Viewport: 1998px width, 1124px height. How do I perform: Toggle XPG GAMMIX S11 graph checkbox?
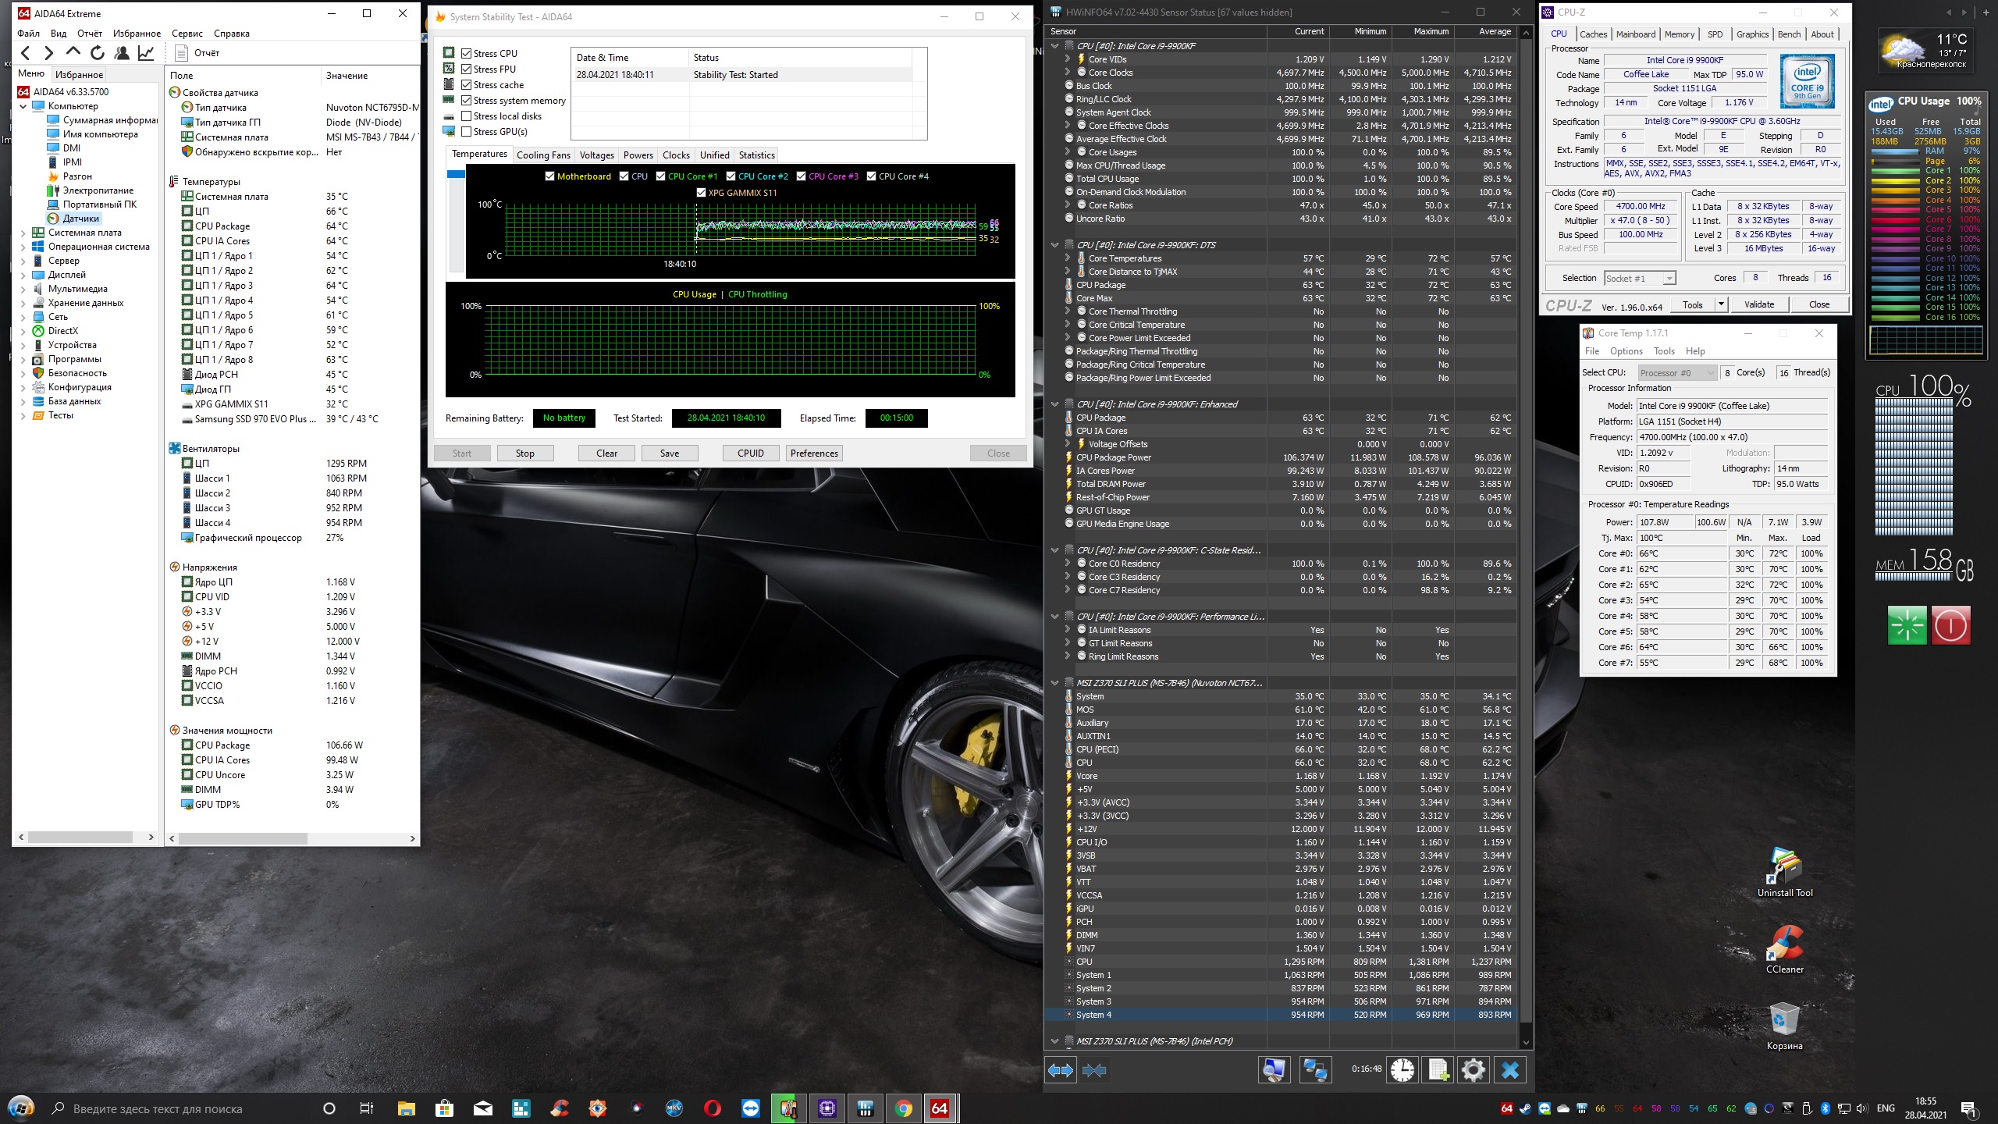[x=701, y=193]
